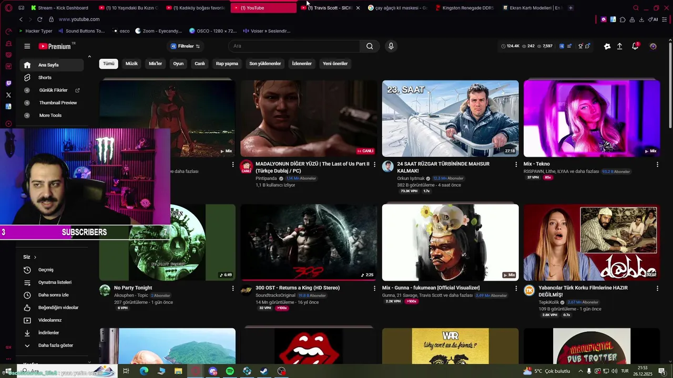Viewport: 673px width, 378px height.
Task: Switch to Kingston Renegade DDR5 tab
Action: (x=464, y=8)
